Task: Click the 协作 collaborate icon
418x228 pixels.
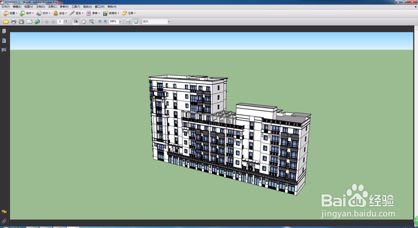Action: pos(39,13)
